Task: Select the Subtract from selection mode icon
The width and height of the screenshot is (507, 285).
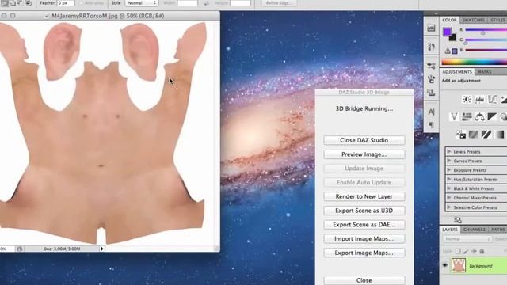Action: click(x=21, y=2)
